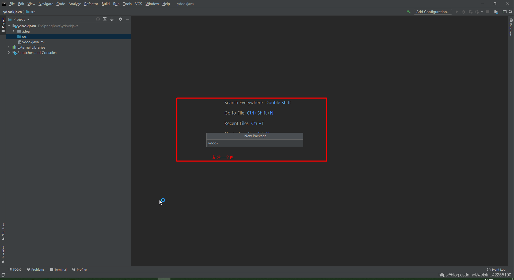Open the Refactor menu
The image size is (514, 280).
[91, 4]
